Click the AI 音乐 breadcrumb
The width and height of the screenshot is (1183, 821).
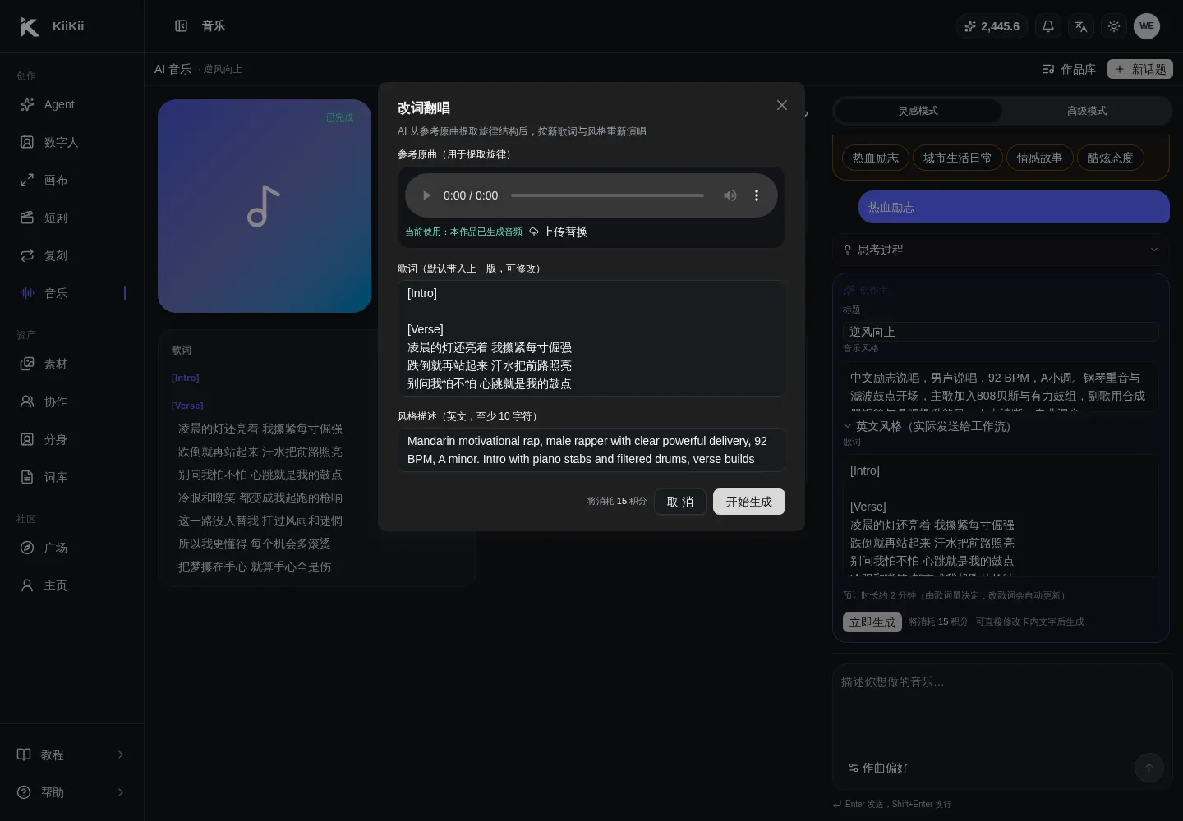tap(173, 69)
